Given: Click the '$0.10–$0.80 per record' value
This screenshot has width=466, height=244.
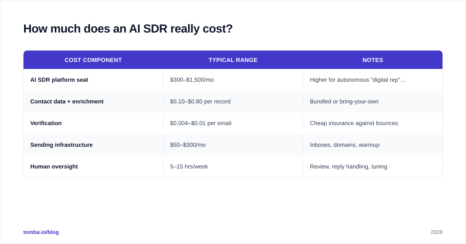Looking at the screenshot, I should 200,101.
